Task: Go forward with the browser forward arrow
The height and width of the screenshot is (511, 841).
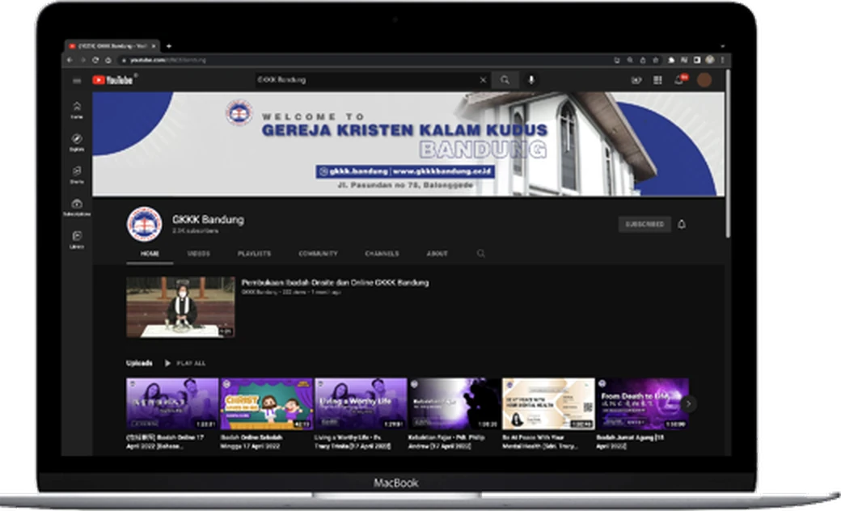Action: 82,60
